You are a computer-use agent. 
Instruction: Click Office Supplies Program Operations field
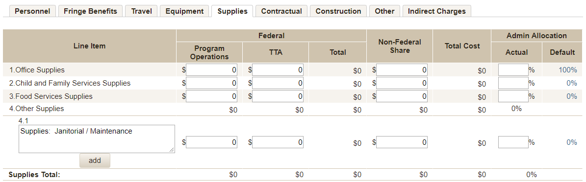click(x=211, y=70)
